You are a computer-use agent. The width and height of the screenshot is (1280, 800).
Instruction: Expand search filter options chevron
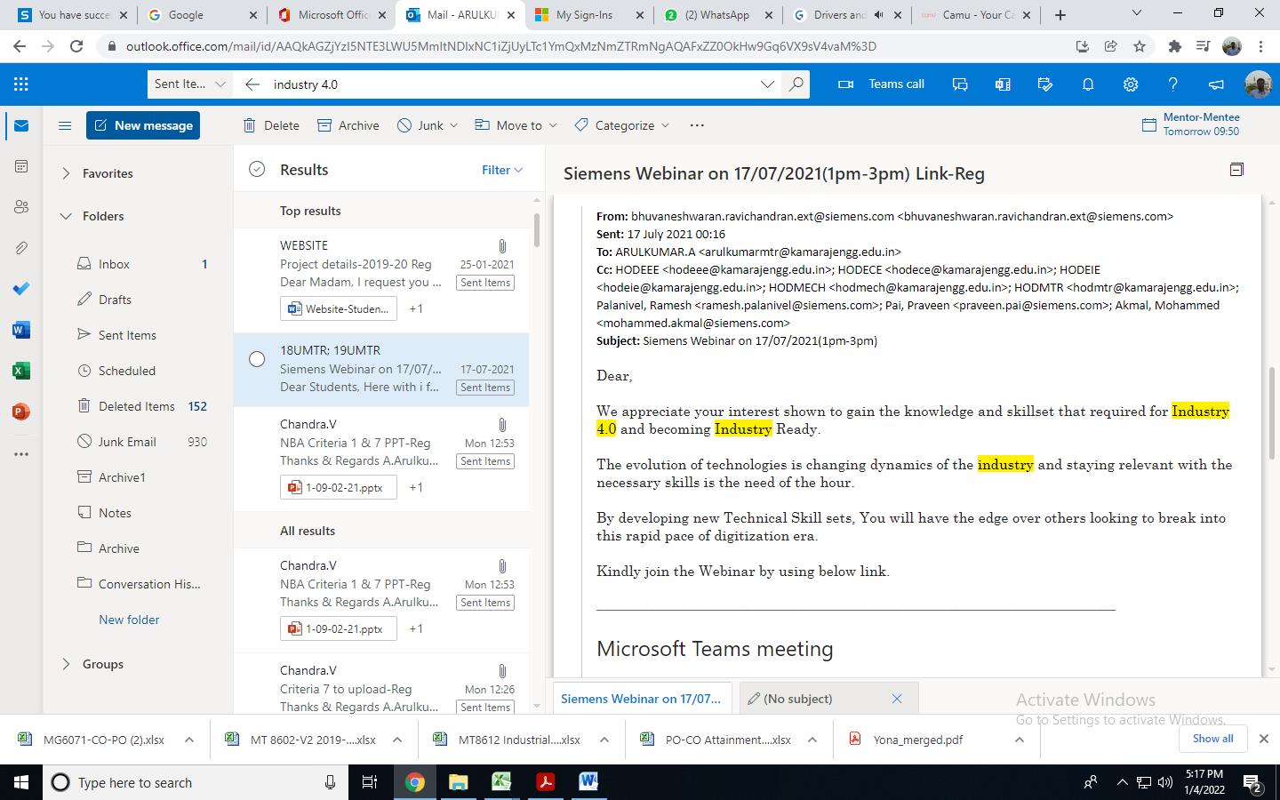pyautogui.click(x=767, y=84)
